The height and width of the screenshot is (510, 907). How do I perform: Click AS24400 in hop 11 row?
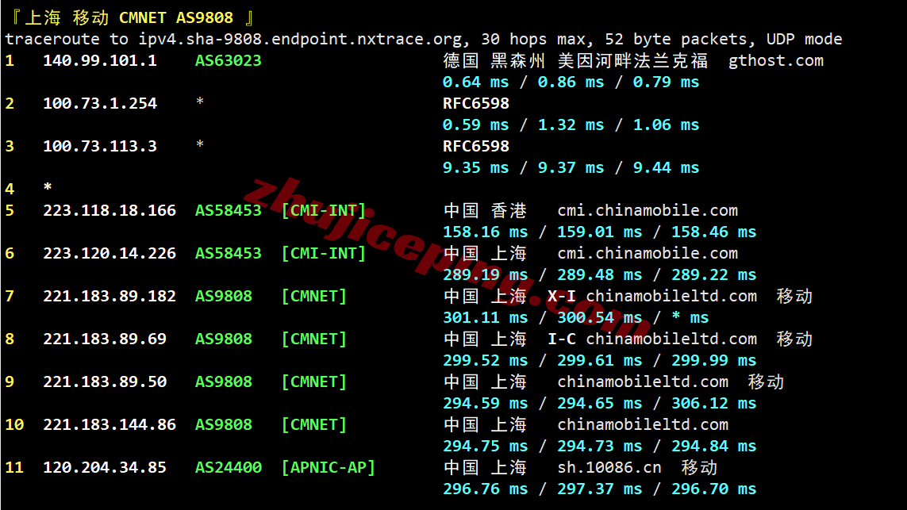pyautogui.click(x=229, y=467)
